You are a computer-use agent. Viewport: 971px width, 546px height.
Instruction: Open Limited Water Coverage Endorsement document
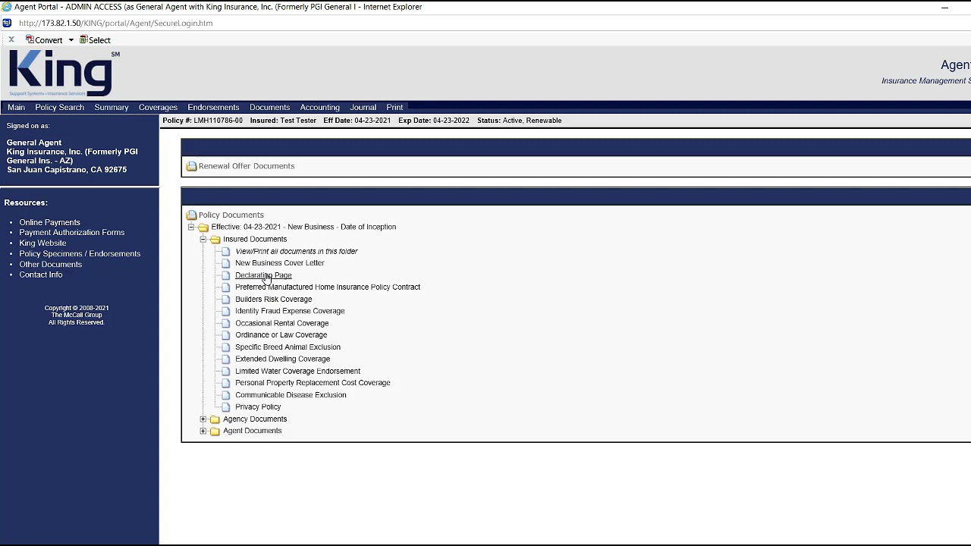(297, 371)
